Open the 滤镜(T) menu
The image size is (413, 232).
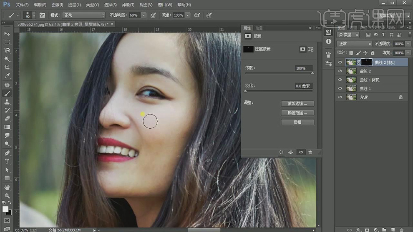[128, 5]
